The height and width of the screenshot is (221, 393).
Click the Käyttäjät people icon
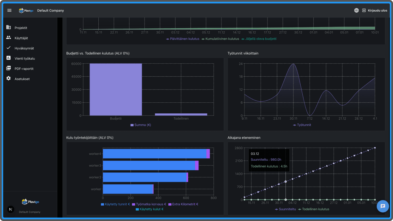pos(9,38)
